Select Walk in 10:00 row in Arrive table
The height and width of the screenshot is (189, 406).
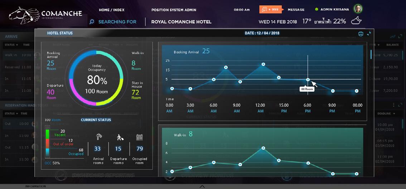click(x=19, y=55)
